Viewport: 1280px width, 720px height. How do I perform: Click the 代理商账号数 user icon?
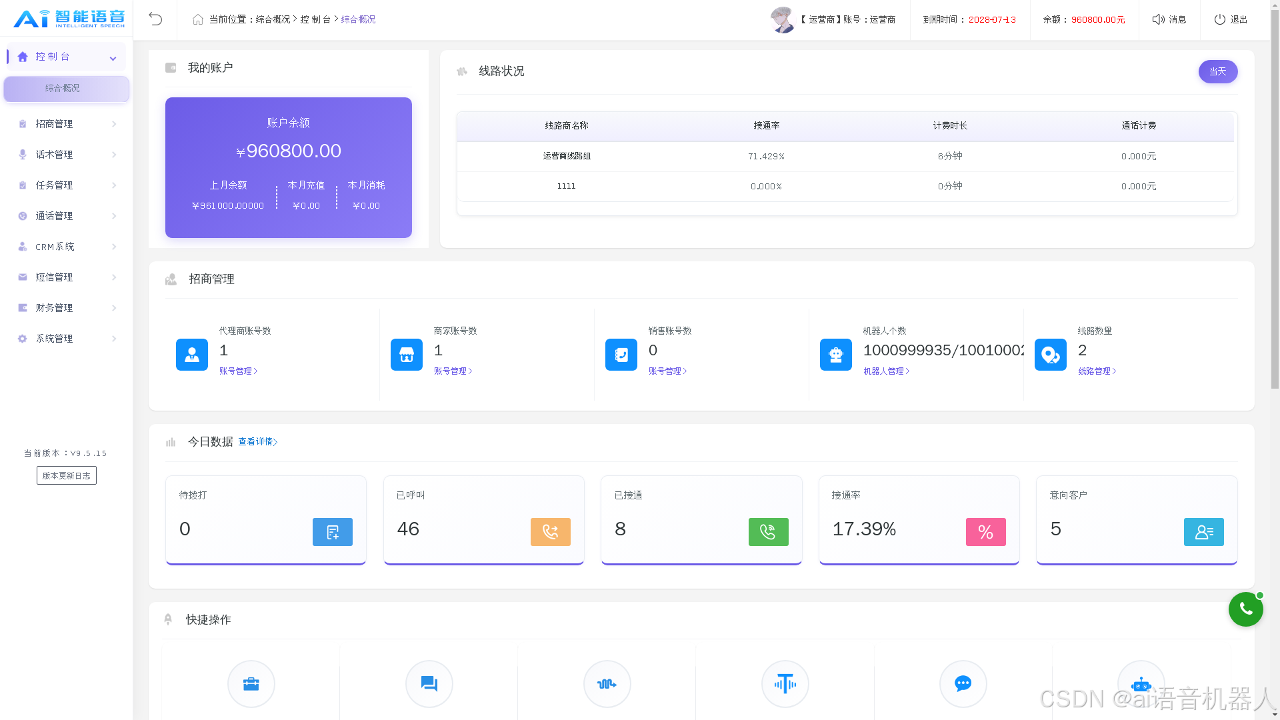192,355
